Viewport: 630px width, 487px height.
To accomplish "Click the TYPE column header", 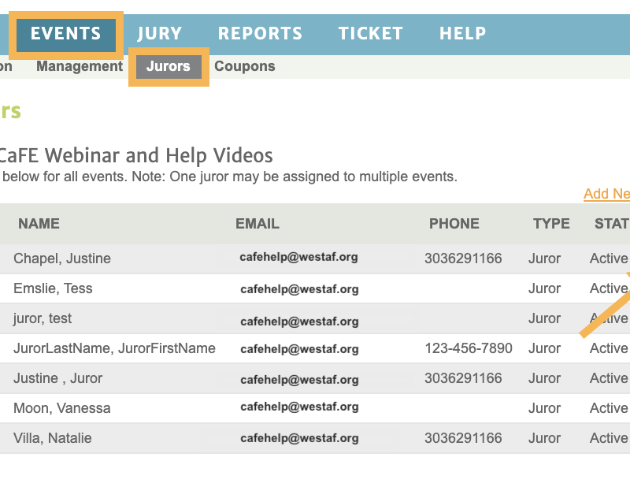I will tap(551, 224).
